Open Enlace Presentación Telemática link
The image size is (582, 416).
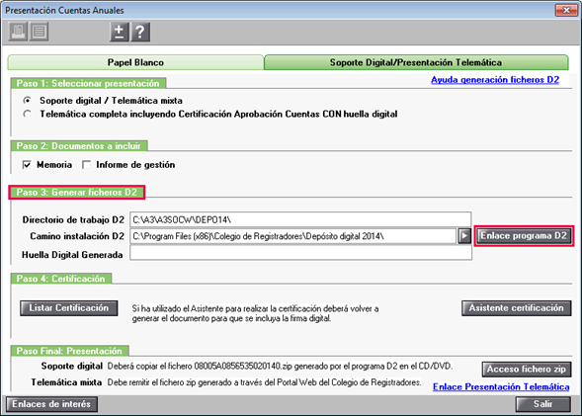point(501,387)
